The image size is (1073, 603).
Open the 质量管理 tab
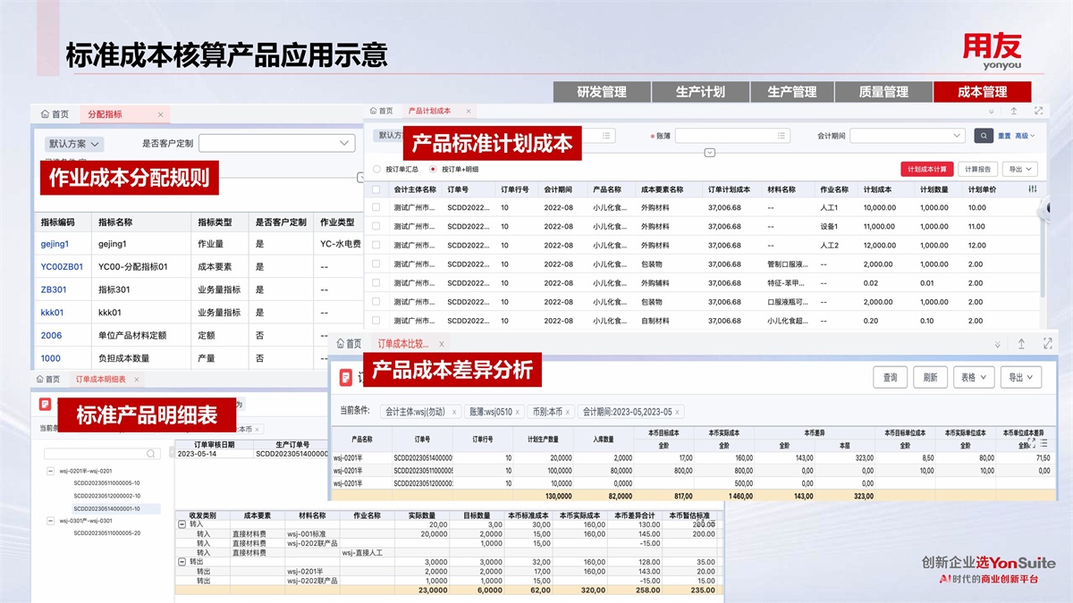[x=883, y=92]
